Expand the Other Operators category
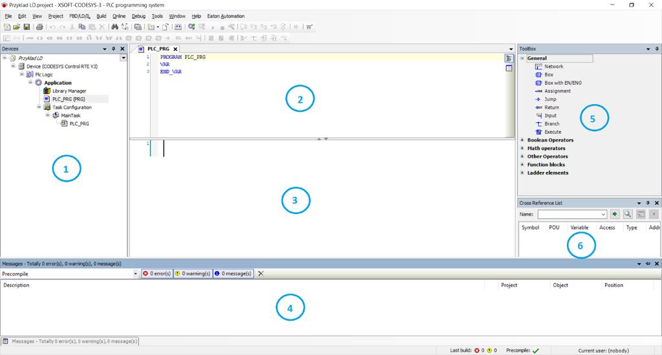Viewport: 662px width, 355px height. pyautogui.click(x=522, y=156)
